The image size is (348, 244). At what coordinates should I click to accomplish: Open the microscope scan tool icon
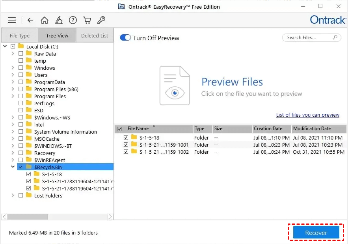click(59, 20)
